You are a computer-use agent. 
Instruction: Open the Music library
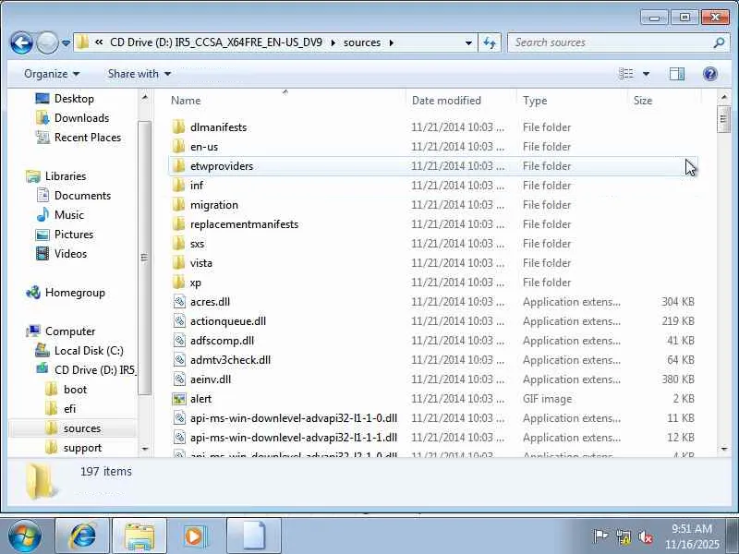pyautogui.click(x=68, y=215)
